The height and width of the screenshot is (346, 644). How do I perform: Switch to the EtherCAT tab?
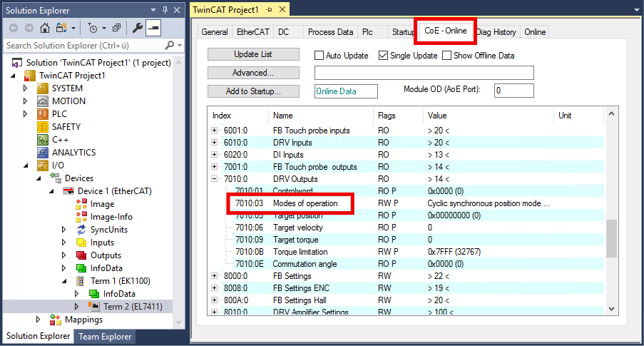(253, 32)
